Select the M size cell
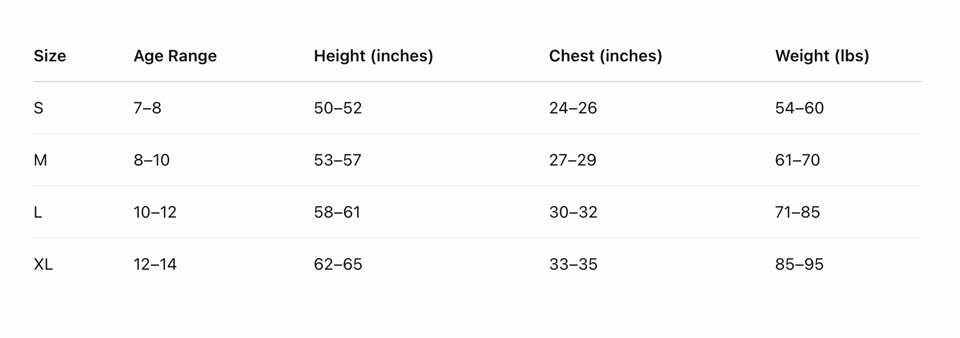Viewport: 960px width, 338px height. (x=40, y=160)
